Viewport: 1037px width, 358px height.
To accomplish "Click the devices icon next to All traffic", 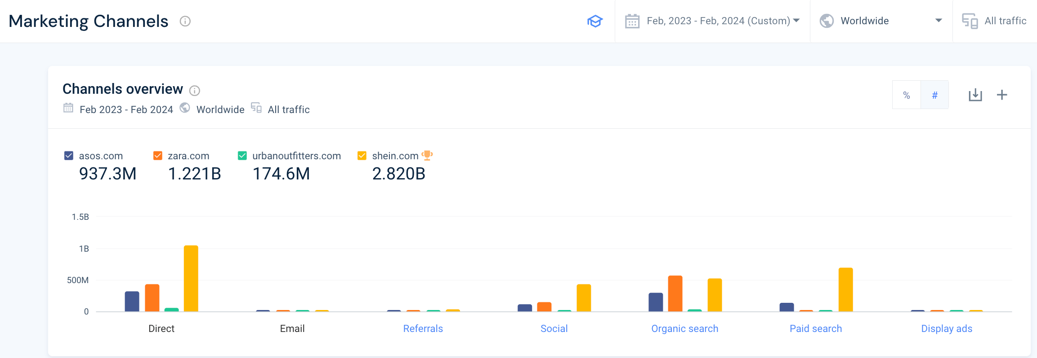I will click(970, 21).
